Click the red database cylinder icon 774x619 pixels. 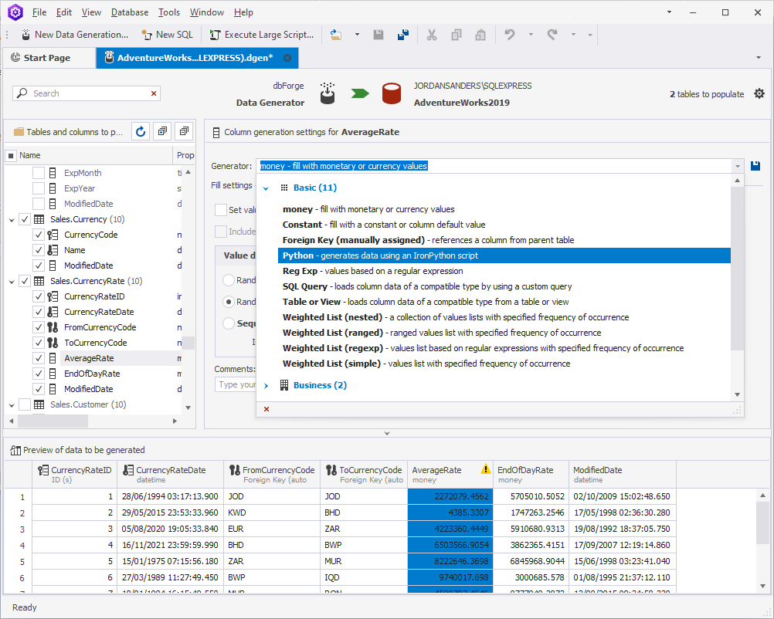click(392, 93)
